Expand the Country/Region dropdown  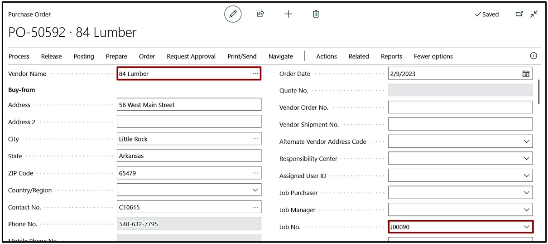click(x=255, y=190)
